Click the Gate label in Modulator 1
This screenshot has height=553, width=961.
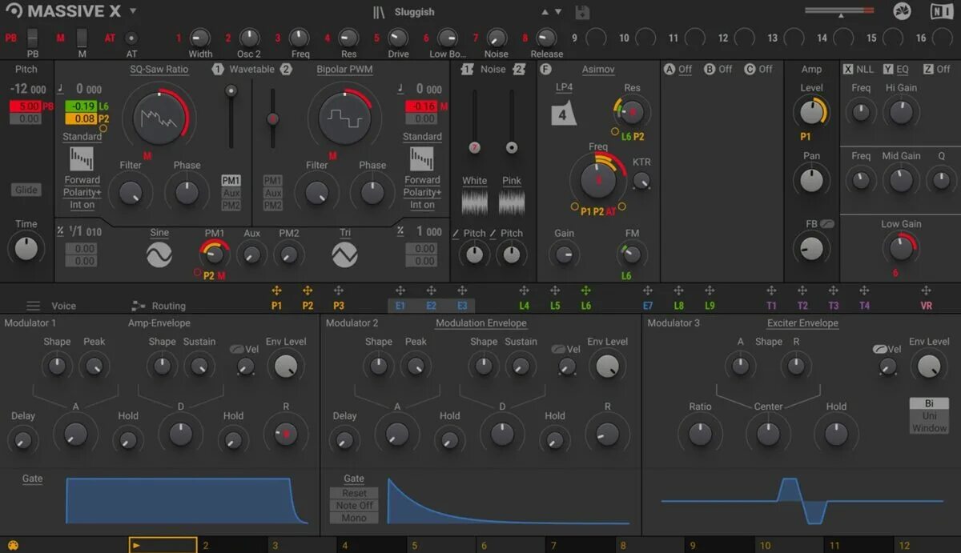[32, 479]
